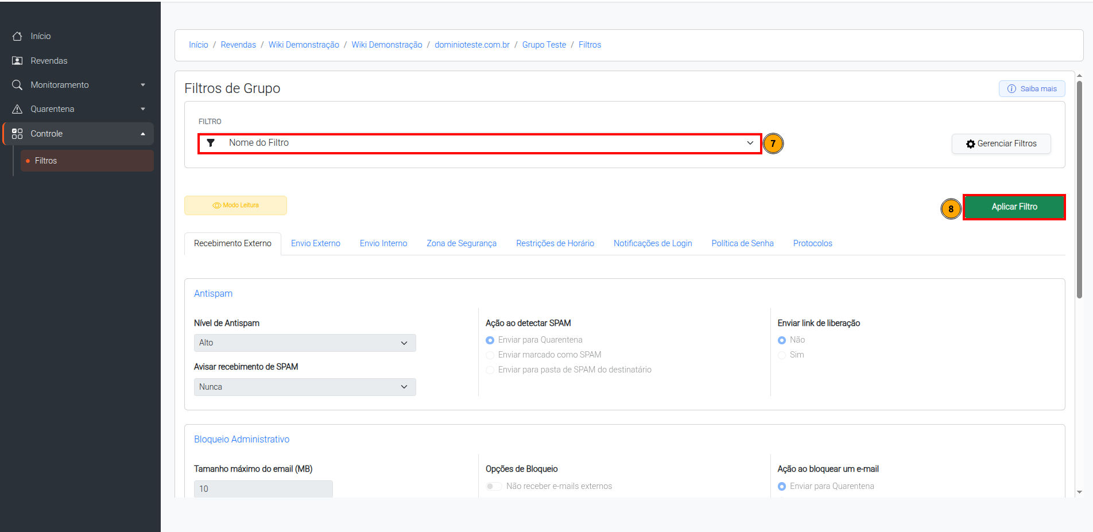
Task: Click the page vertical scrollbar thumb
Action: (x=1079, y=189)
